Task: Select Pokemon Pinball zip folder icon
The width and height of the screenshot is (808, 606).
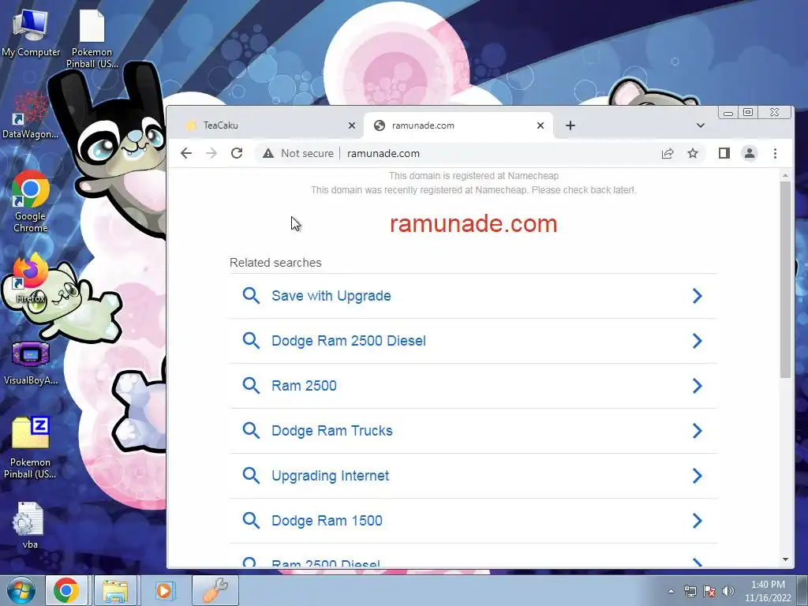Action: point(31,447)
